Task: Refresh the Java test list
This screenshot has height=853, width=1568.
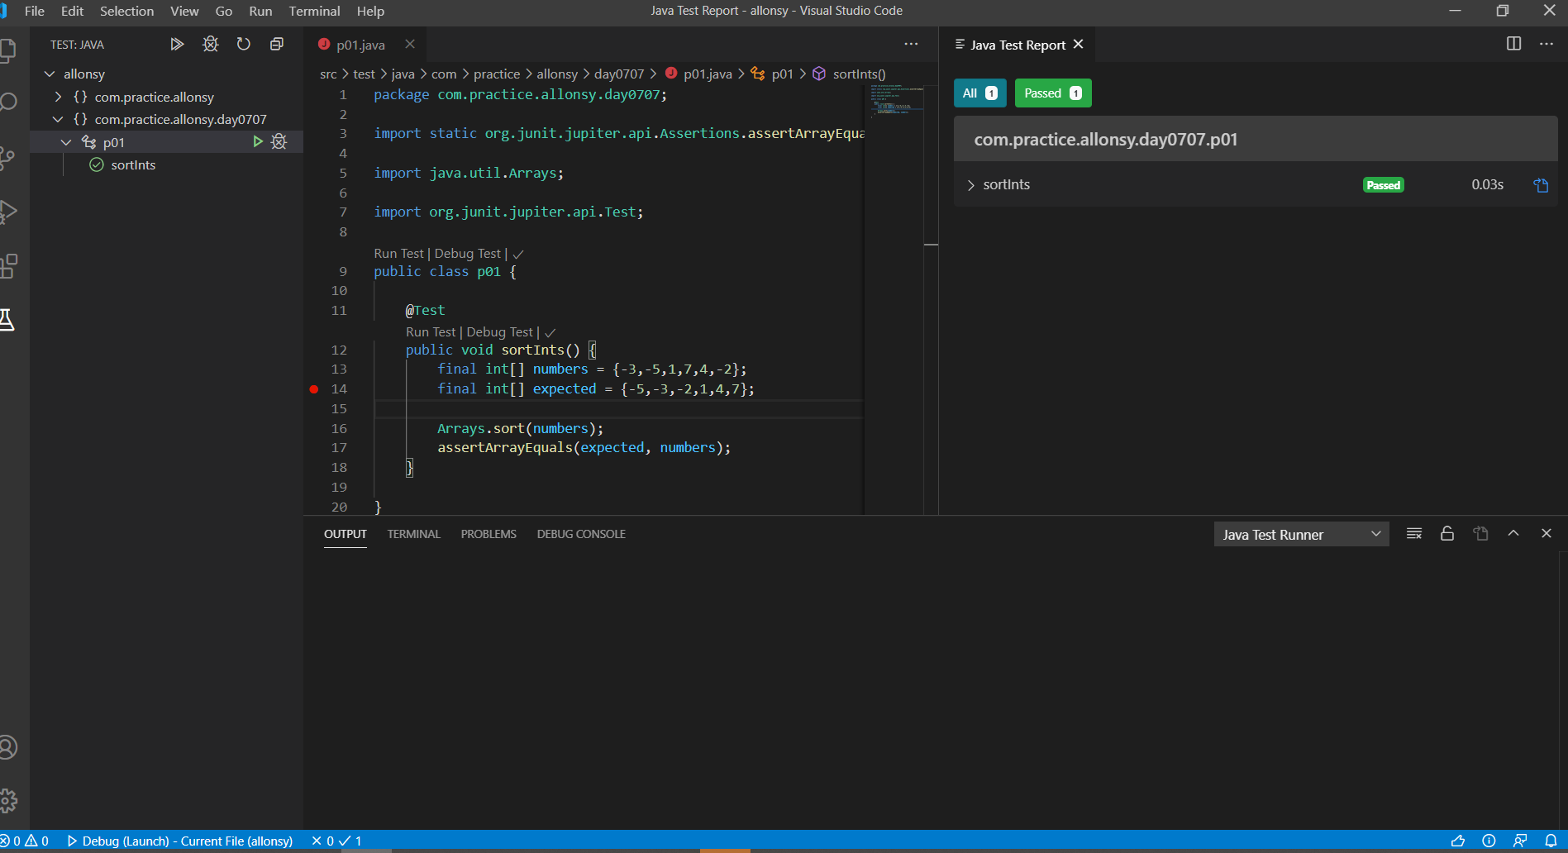Action: pos(244,45)
